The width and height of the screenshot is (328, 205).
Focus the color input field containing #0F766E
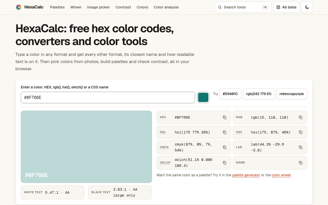tap(108, 97)
